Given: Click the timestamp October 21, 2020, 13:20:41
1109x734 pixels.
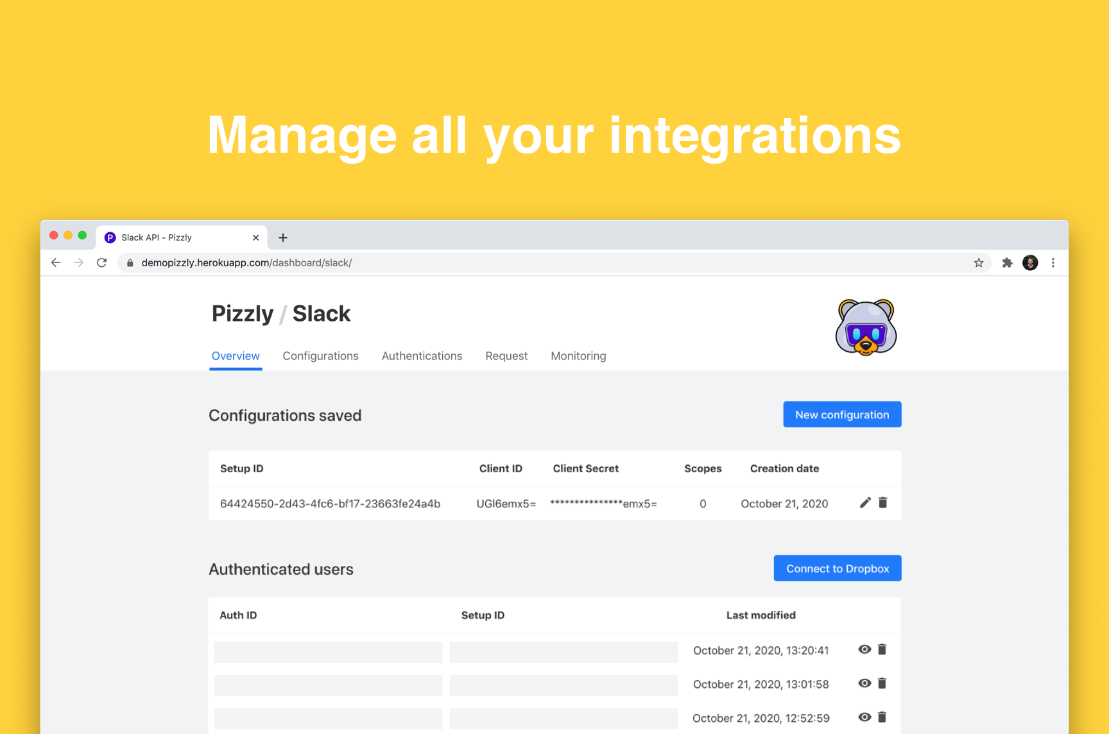Looking at the screenshot, I should point(761,651).
